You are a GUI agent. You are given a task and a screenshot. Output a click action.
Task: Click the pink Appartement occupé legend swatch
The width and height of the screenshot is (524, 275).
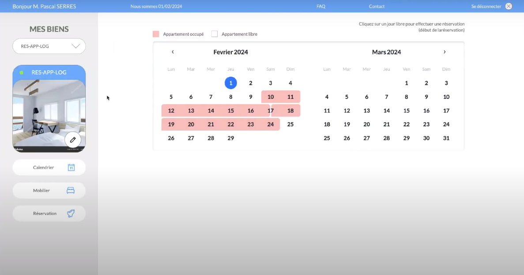click(x=156, y=34)
